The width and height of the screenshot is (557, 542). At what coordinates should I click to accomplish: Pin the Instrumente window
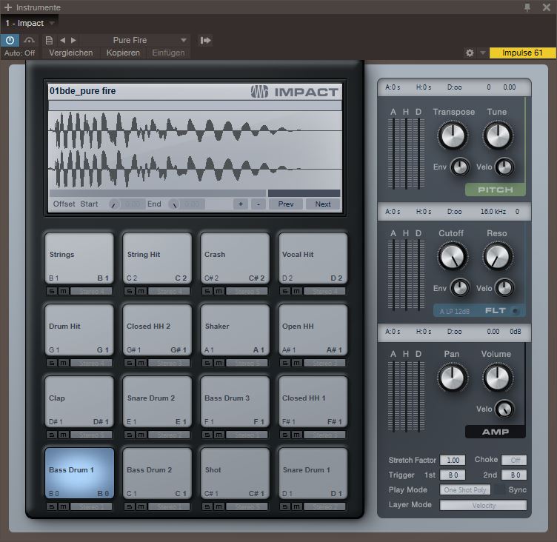(527, 7)
